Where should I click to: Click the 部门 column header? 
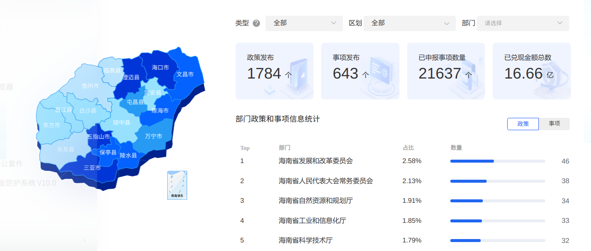[284, 148]
